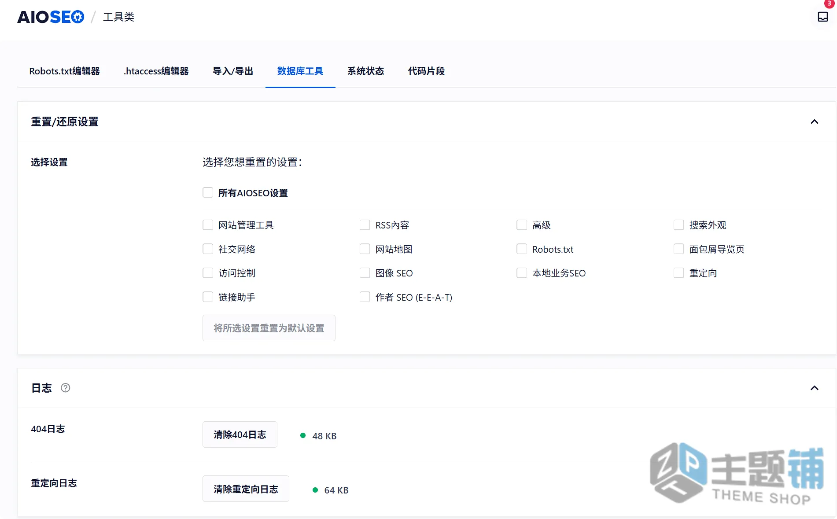Screen dimensions: 837x519
Task: Select the 社交网络 checkbox
Action: coord(208,249)
